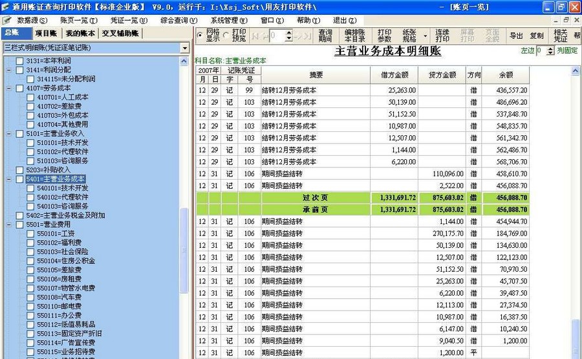Image resolution: width=582 pixels, height=359 pixels.
Task: Click the 相关凭证 button
Action: coord(560,36)
